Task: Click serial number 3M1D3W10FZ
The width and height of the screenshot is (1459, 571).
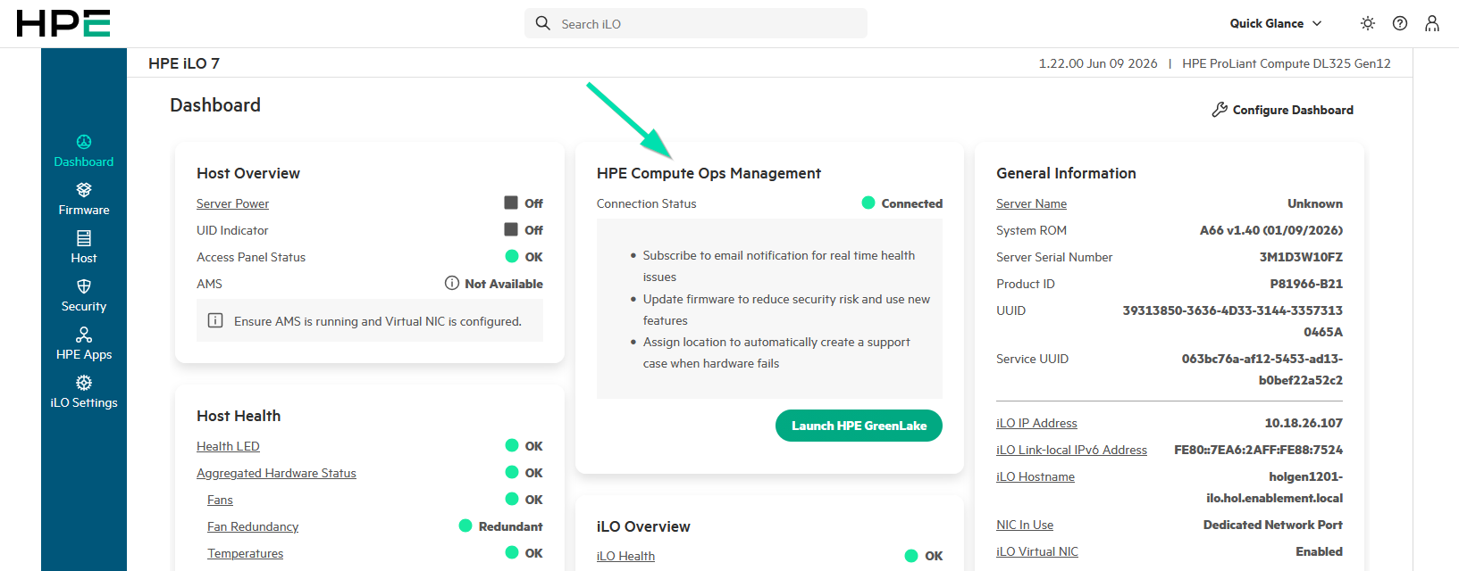Action: (1301, 257)
